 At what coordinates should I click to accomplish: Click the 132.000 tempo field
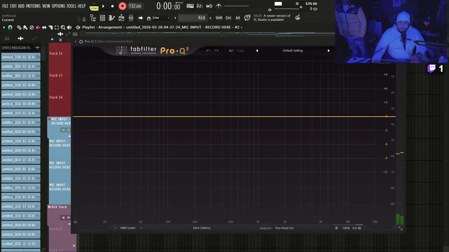tap(135, 6)
